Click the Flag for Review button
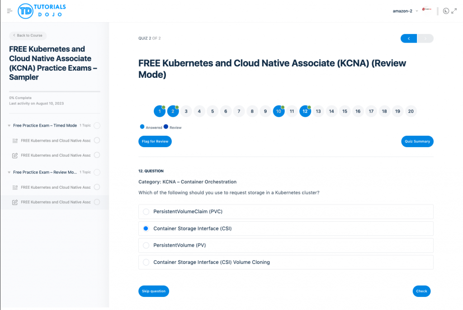 [x=155, y=141]
